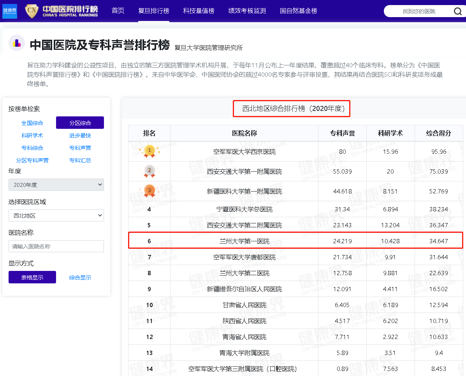Click the silver rank 2 medal
This screenshot has height=376, width=466.
[149, 171]
